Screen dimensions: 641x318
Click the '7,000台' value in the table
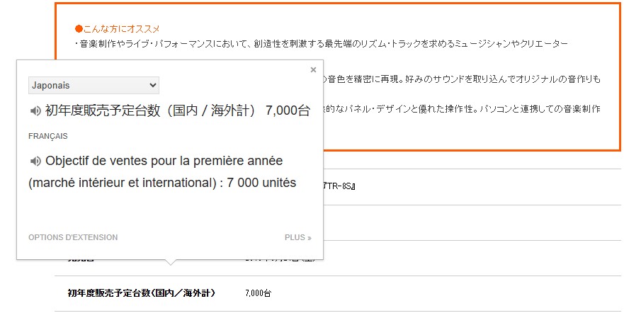[258, 293]
